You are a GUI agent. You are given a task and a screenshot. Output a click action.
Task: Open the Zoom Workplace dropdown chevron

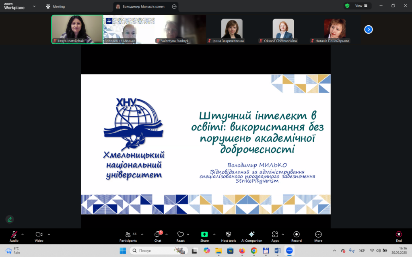(34, 6)
